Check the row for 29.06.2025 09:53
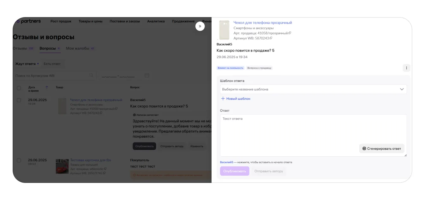The height and width of the screenshot is (200, 425). 19,160
